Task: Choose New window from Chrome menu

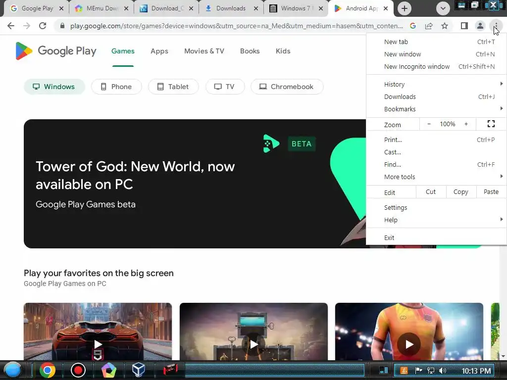Action: [x=436, y=54]
